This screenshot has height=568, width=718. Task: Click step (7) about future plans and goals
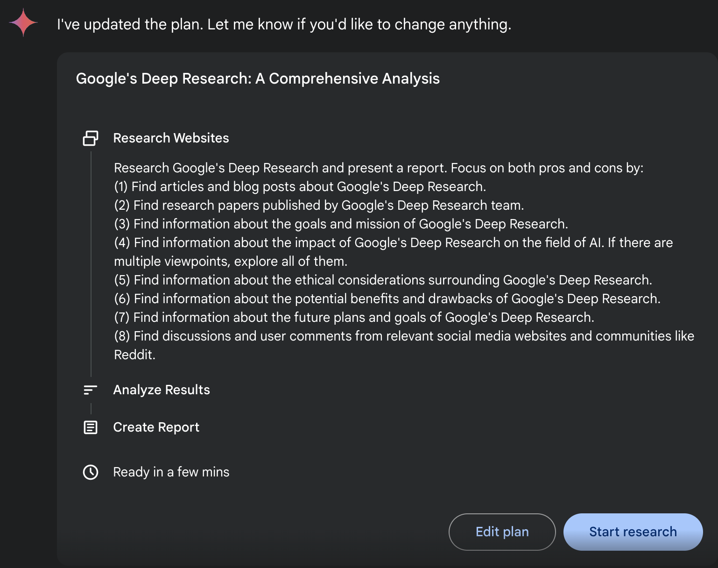pyautogui.click(x=354, y=318)
